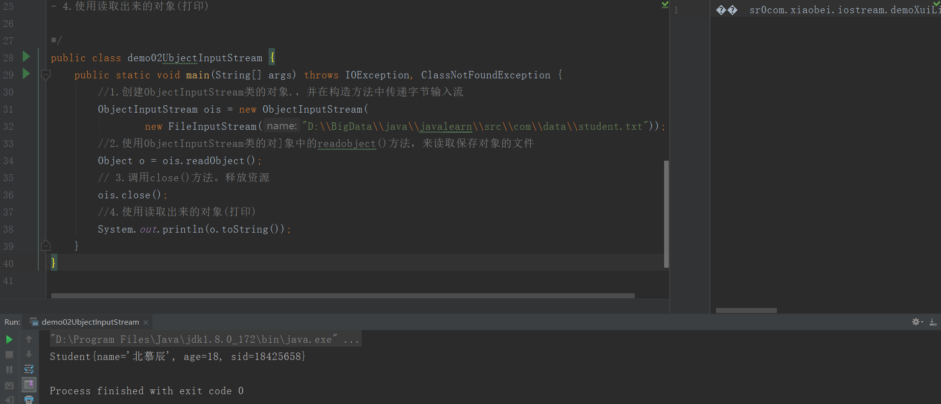Click the name: parameter hint on line 32

[x=282, y=126]
